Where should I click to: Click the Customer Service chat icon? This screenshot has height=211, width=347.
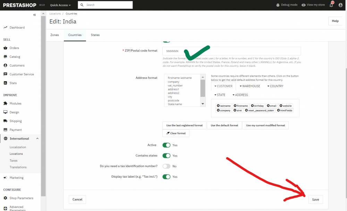[5, 74]
